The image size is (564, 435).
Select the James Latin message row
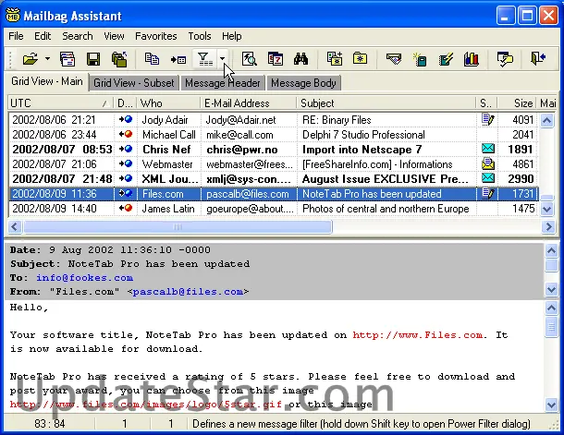coord(274,209)
